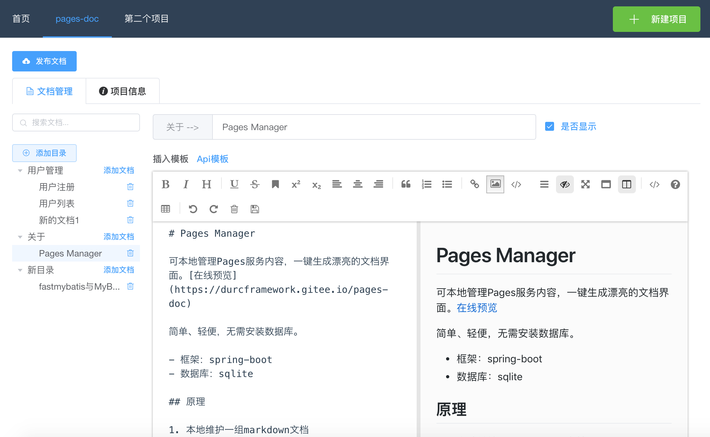Insert the Api模板 template
This screenshot has width=710, height=437.
(212, 159)
